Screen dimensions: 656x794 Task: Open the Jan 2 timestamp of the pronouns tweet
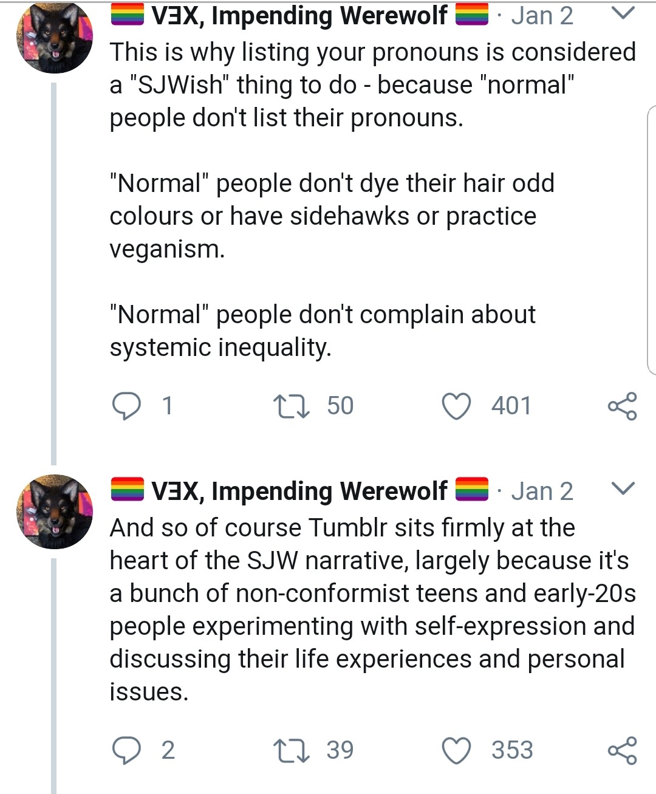pos(542,16)
